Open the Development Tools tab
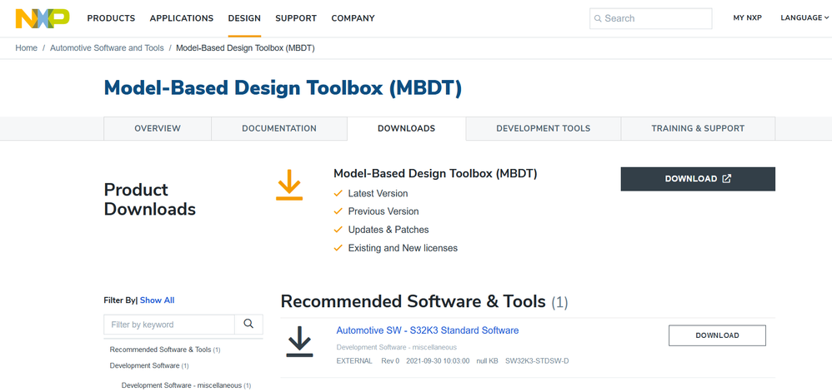This screenshot has height=392, width=832. pos(543,128)
